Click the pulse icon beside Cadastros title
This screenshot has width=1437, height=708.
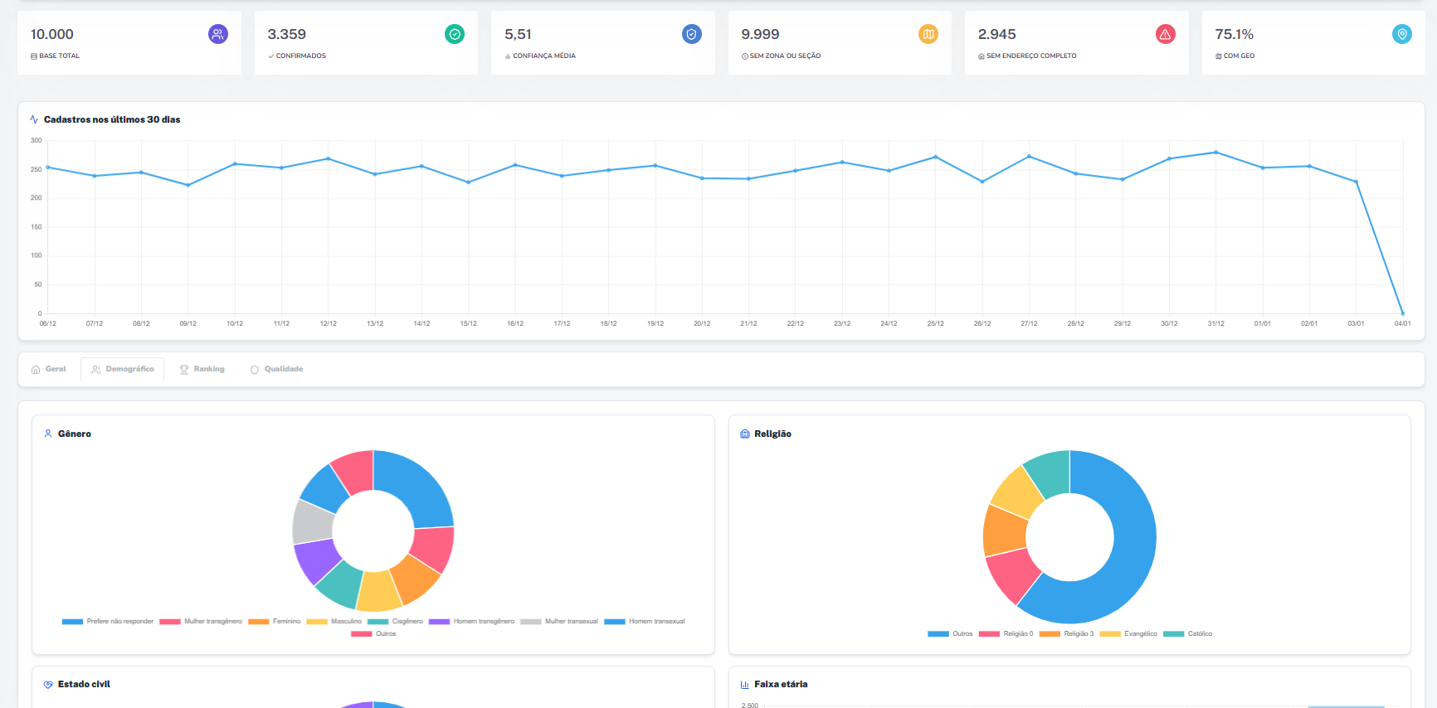pos(34,119)
